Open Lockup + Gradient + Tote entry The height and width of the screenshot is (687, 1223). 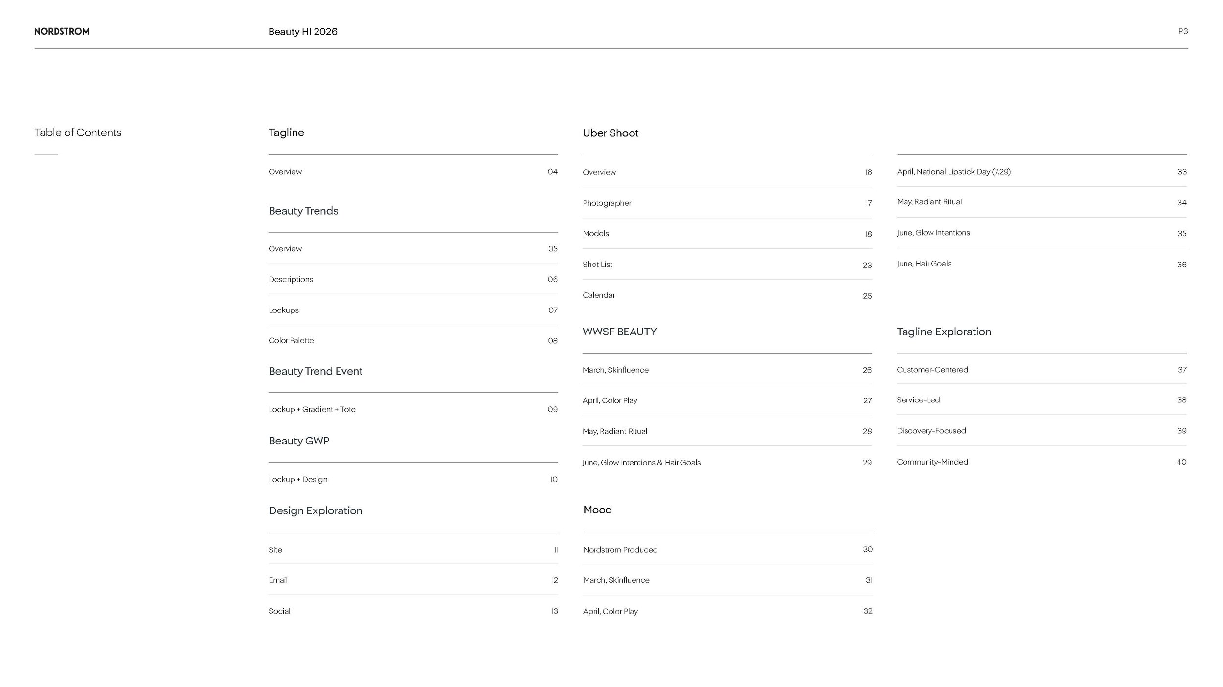(x=312, y=409)
